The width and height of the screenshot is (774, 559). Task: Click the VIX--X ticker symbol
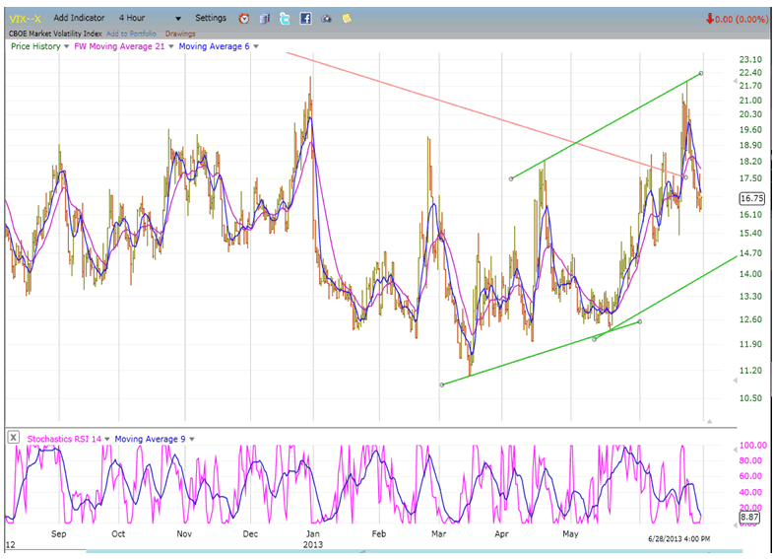click(x=25, y=18)
